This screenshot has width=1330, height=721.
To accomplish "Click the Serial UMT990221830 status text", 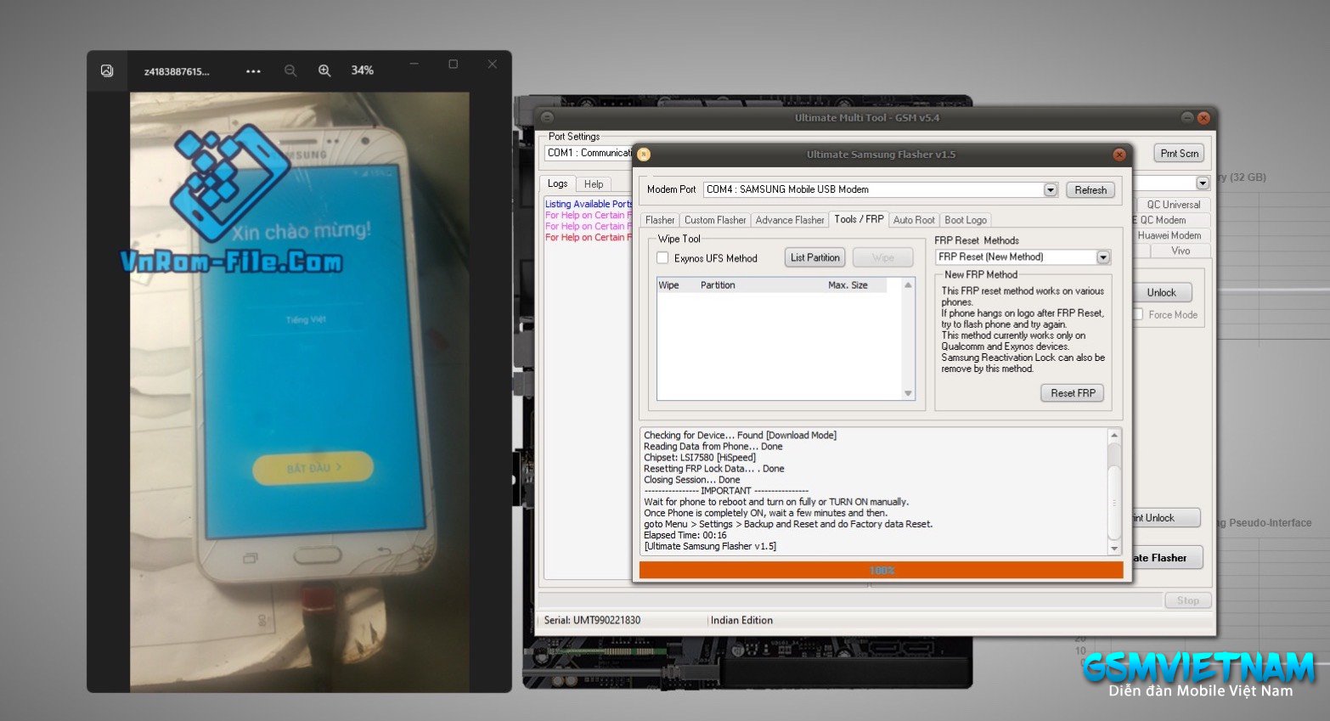I will point(592,620).
